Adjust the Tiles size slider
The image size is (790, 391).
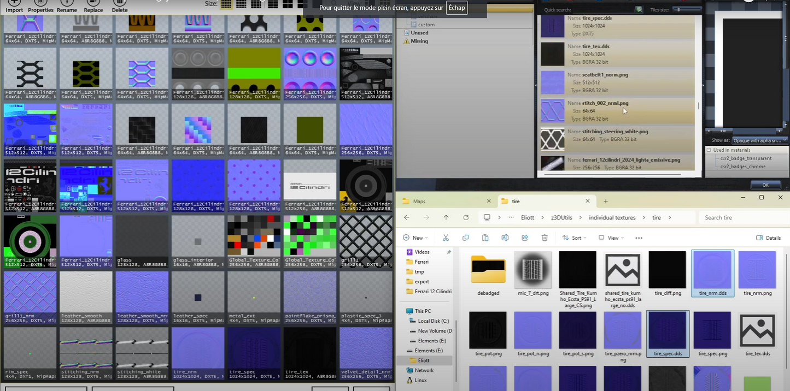[x=677, y=9]
